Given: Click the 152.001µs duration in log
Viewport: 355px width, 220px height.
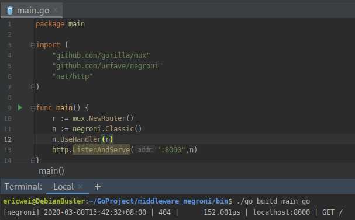Looking at the screenshot, I should (x=222, y=212).
